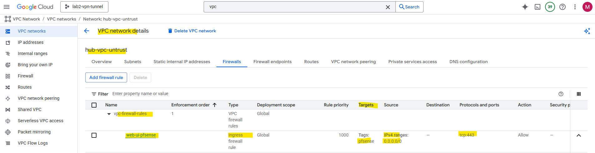Activate Cloud Shell terminal icon
Image resolution: width=595 pixels, height=153 pixels.
(538, 7)
